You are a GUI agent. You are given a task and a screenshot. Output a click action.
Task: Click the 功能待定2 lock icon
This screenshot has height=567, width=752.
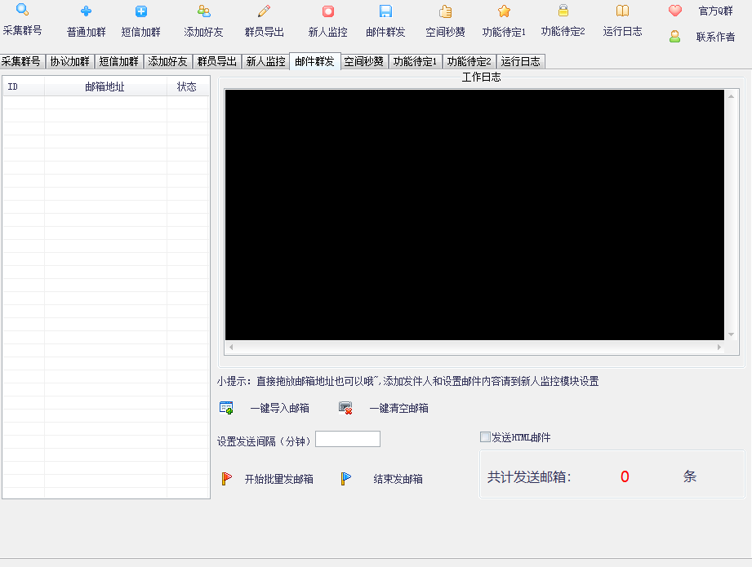coord(563,11)
